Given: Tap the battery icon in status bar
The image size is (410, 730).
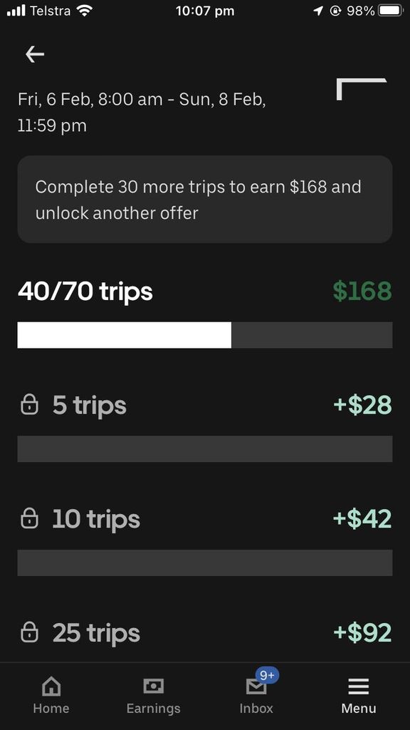Looking at the screenshot, I should pyautogui.click(x=389, y=11).
